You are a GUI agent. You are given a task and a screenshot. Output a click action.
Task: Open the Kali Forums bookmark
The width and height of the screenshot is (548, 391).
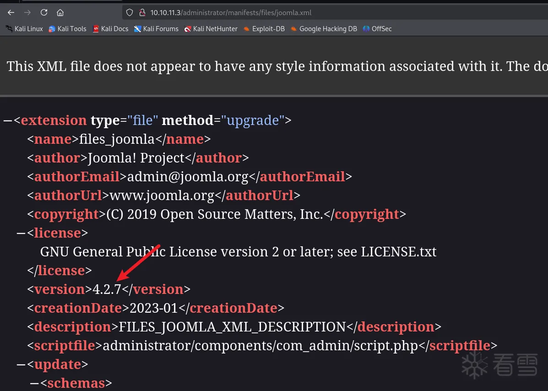[x=156, y=29]
